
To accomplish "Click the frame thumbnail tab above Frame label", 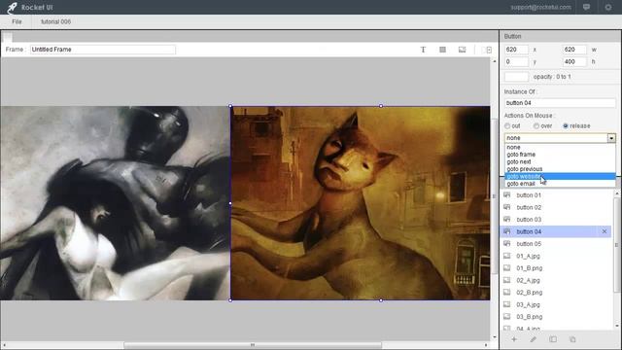I will point(7,37).
